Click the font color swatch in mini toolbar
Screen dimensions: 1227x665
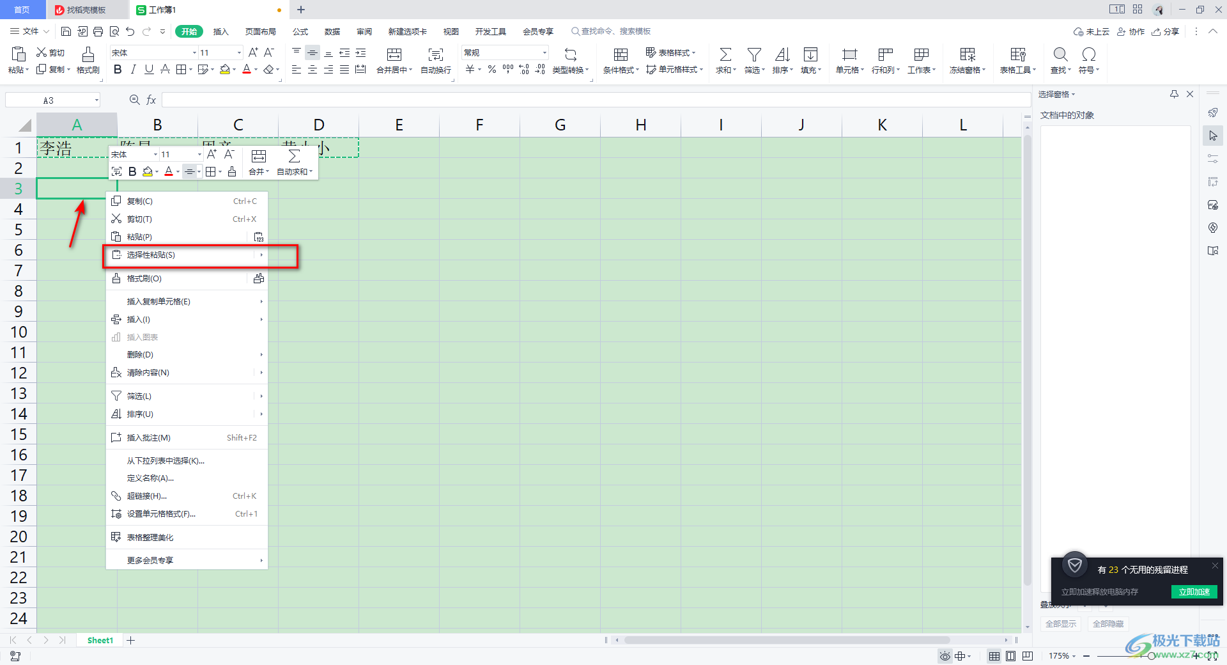coord(168,171)
